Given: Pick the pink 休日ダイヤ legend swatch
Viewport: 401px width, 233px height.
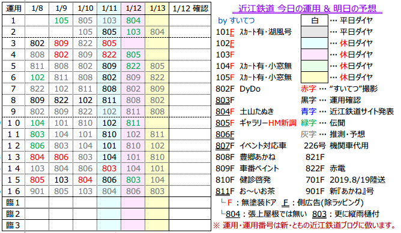Looking at the screenshot, I should click(315, 55).
